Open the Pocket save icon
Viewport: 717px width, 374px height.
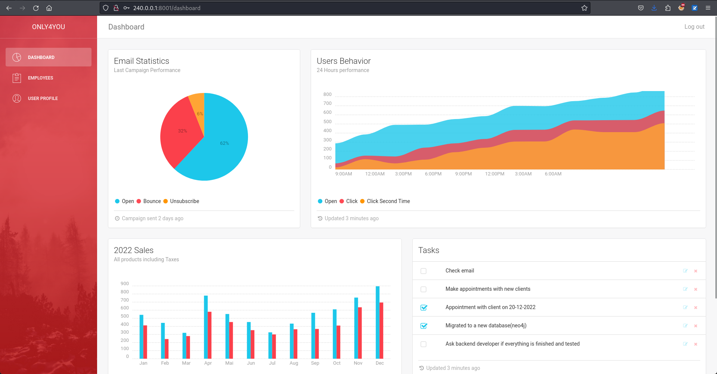click(x=641, y=8)
